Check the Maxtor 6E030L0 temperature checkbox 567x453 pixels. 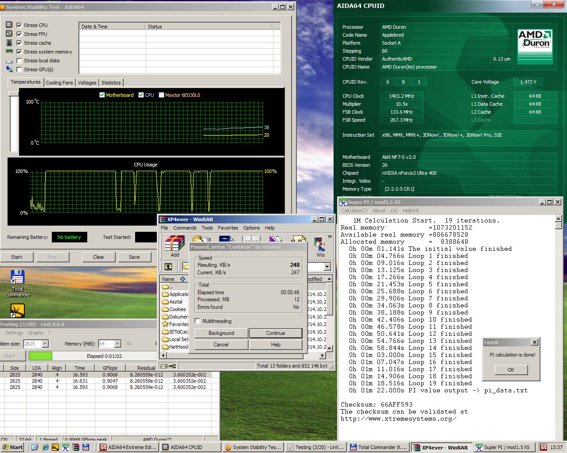point(161,95)
